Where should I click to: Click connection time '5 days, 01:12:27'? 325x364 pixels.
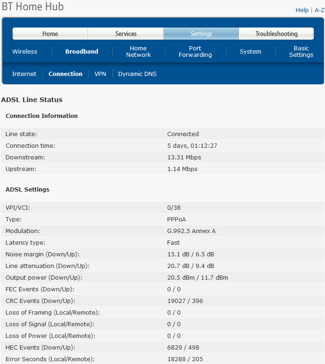point(192,145)
